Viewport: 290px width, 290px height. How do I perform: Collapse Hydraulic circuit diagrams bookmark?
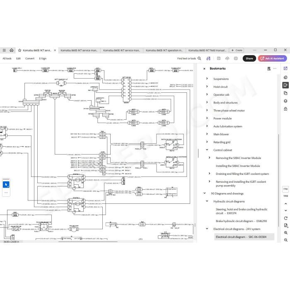[207, 201]
